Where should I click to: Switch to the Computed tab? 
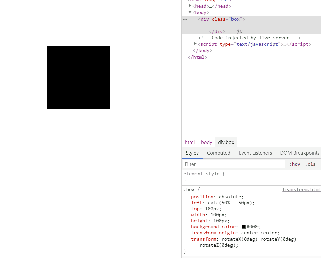pos(218,153)
